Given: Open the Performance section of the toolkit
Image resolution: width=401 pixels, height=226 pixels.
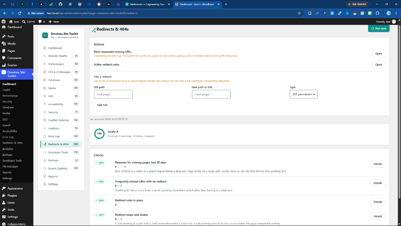Looking at the screenshot, I should pyautogui.click(x=61, y=64).
